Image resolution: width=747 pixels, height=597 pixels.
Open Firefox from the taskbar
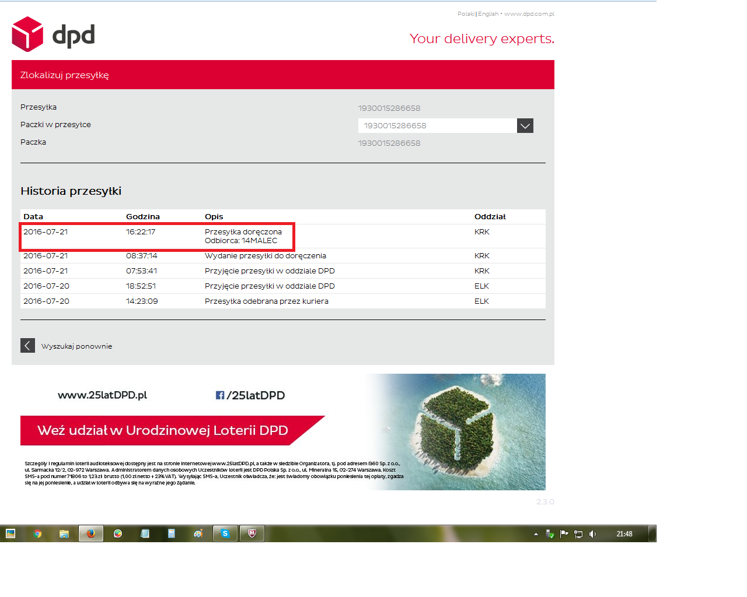[x=91, y=533]
